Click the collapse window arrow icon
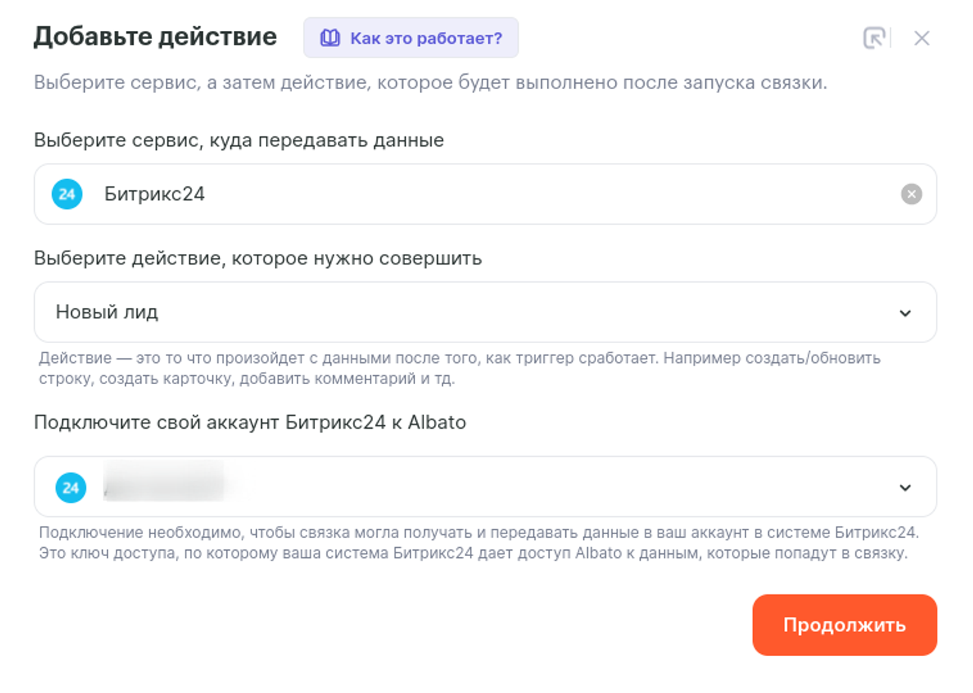This screenshot has height=693, width=973. click(x=874, y=38)
